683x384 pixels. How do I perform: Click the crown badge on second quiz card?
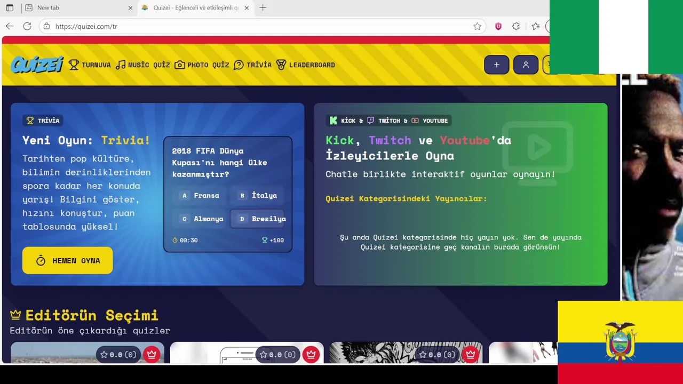[311, 354]
